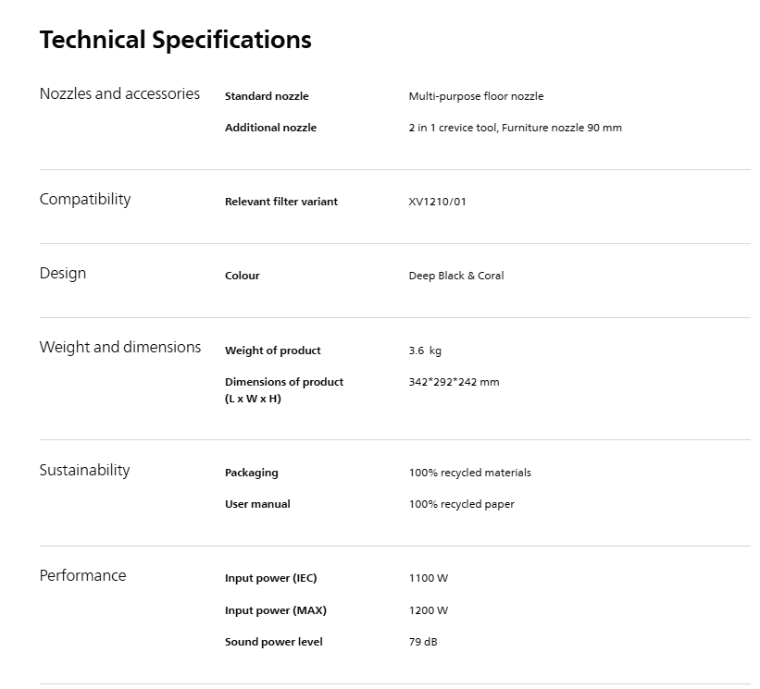The image size is (760, 689).
Task: Click the Additional nozzle label
Action: click(270, 128)
